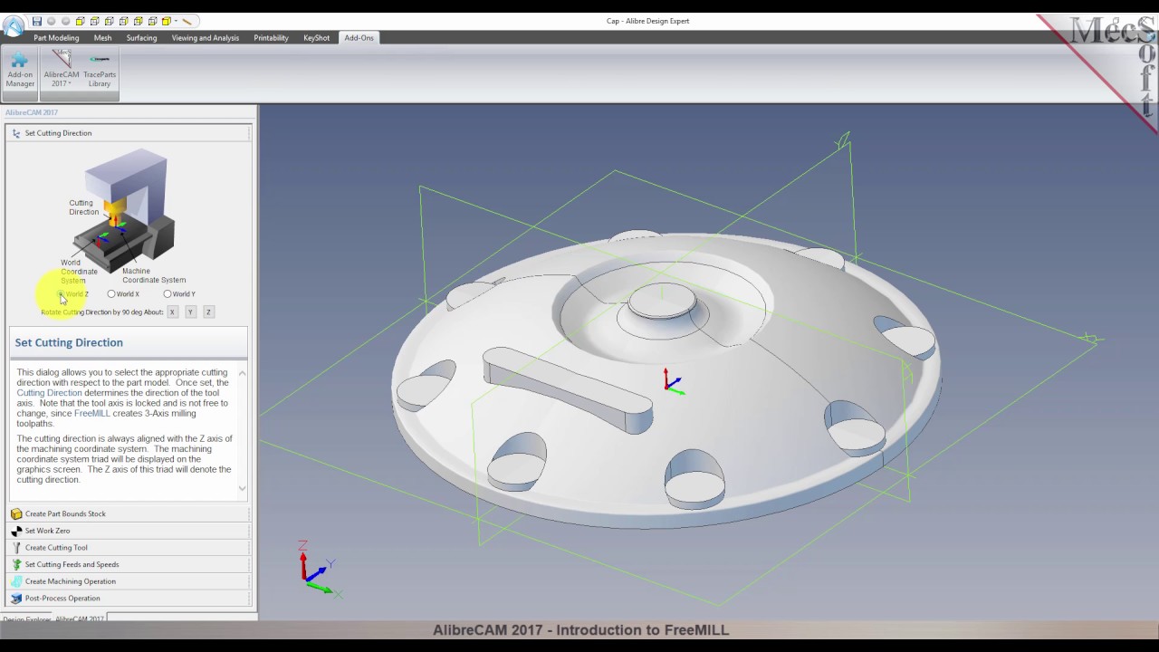This screenshot has width=1159, height=652.
Task: Rotate cutting direction about X button
Action: pyautogui.click(x=172, y=312)
